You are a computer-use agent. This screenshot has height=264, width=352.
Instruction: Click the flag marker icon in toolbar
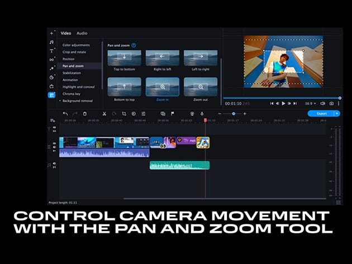[x=172, y=113]
